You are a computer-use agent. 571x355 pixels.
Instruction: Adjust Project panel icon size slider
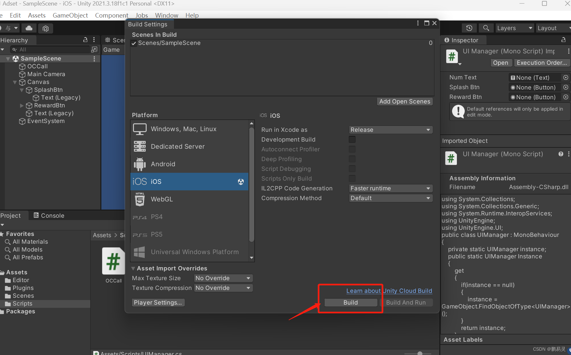(x=420, y=353)
